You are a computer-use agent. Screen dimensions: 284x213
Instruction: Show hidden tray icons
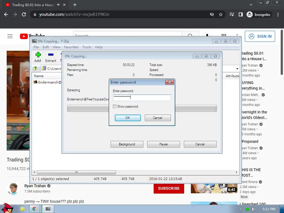click(240, 209)
